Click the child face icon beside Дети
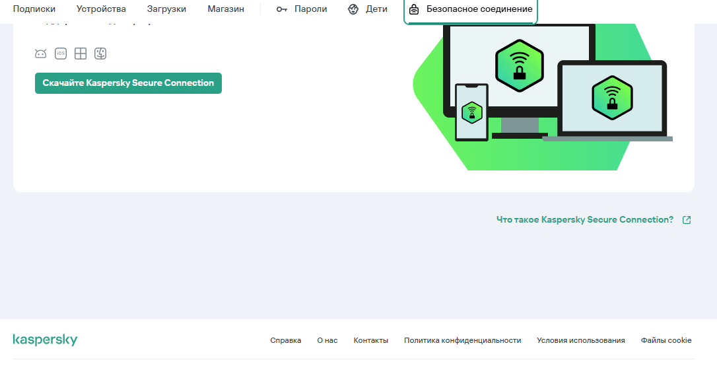Image resolution: width=717 pixels, height=366 pixels. pyautogui.click(x=353, y=9)
